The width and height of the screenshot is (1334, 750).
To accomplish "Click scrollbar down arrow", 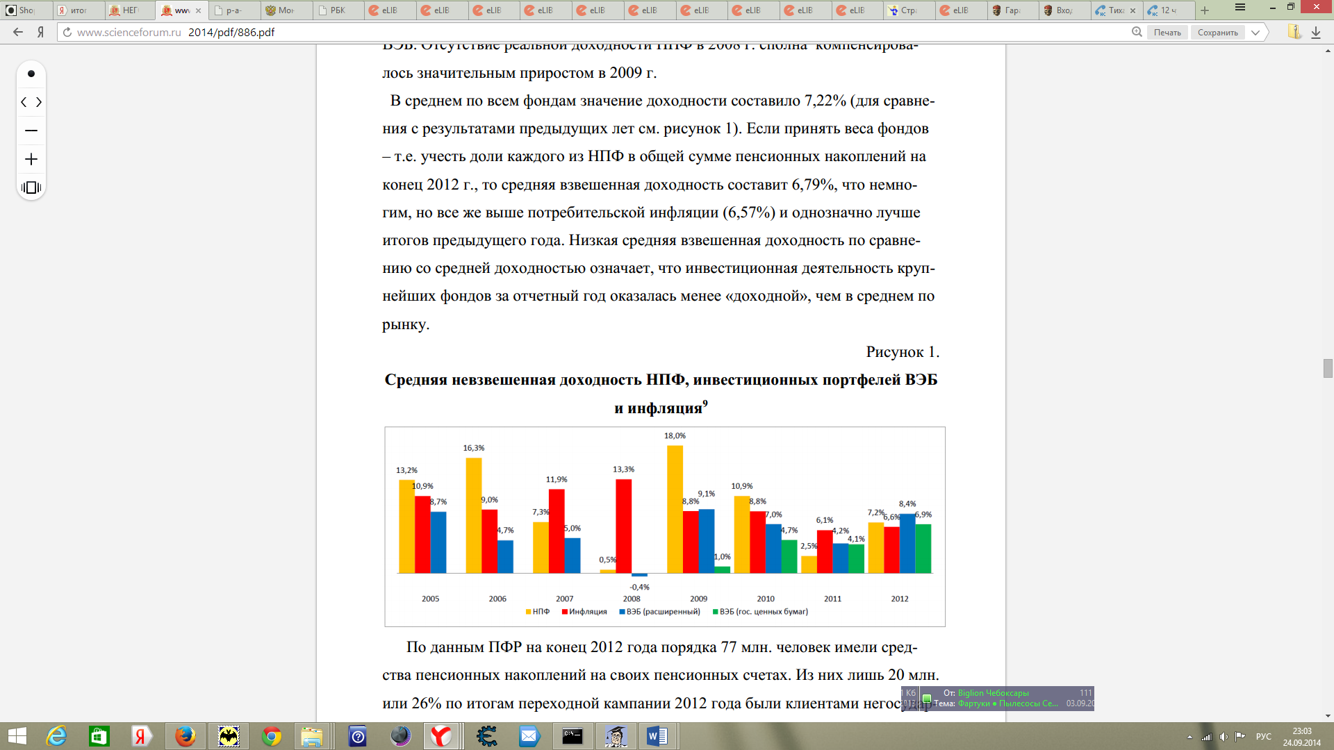I will (1328, 716).
